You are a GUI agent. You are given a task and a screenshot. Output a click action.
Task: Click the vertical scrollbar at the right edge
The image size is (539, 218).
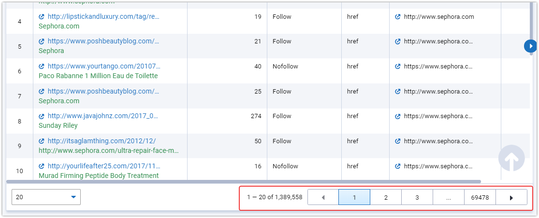tap(531, 29)
